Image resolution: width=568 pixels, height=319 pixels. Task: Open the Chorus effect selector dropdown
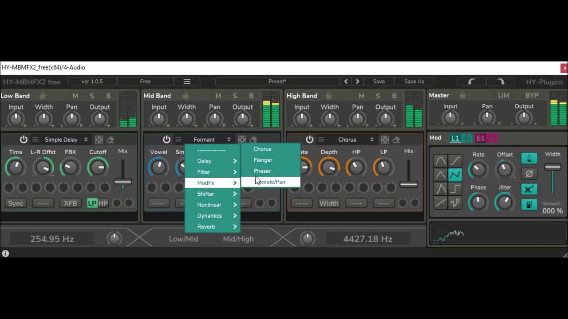(351, 140)
